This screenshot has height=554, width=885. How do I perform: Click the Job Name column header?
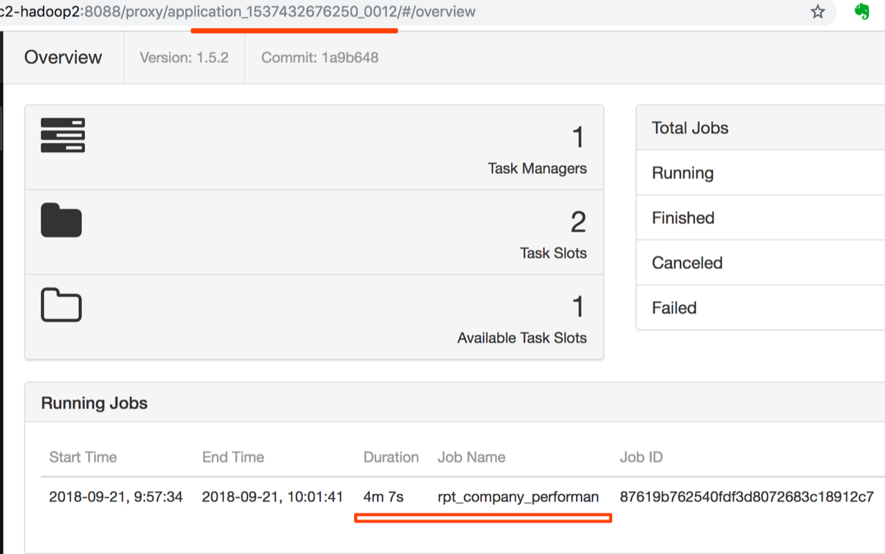[x=471, y=457]
